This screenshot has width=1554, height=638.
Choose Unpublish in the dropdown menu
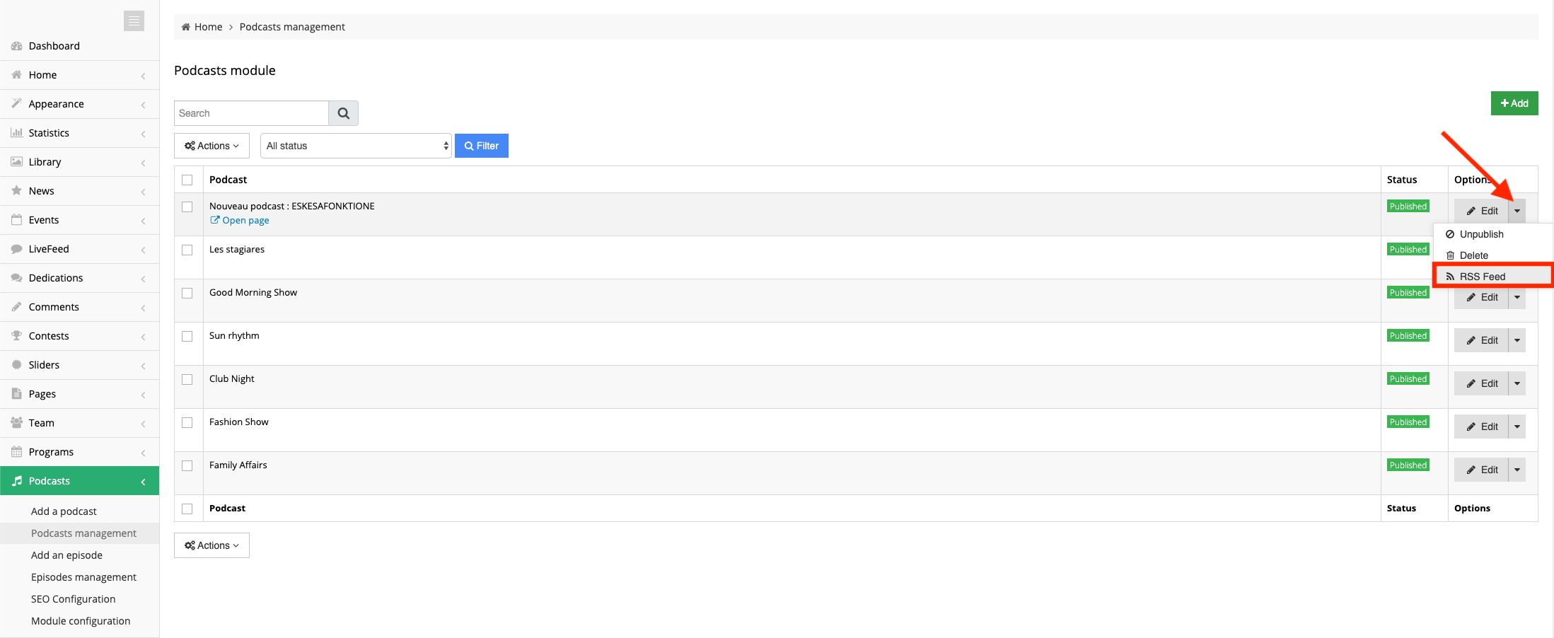[x=1481, y=234]
